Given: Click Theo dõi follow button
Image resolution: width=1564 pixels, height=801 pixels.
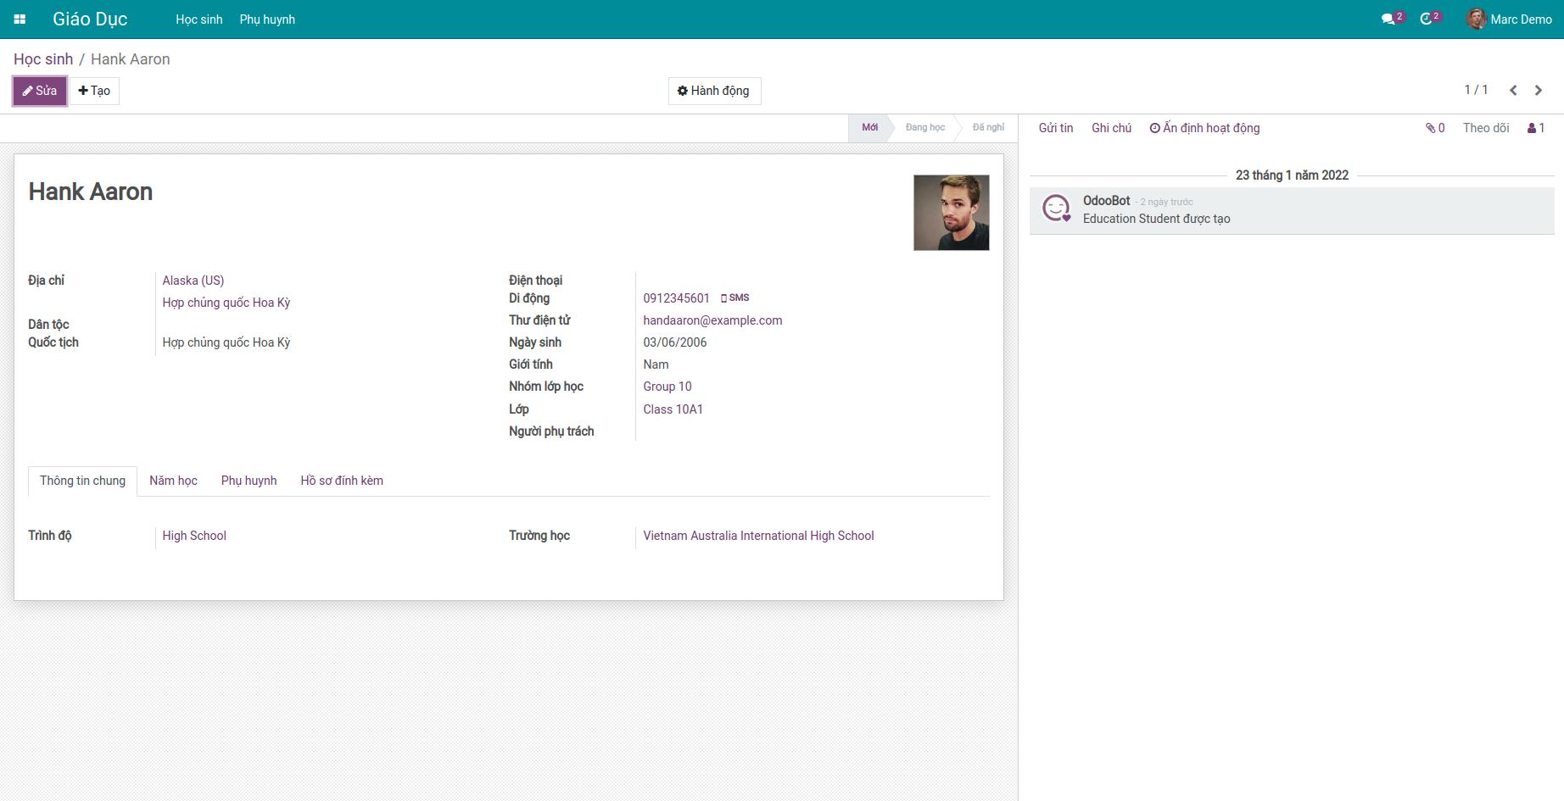Looking at the screenshot, I should (1486, 128).
